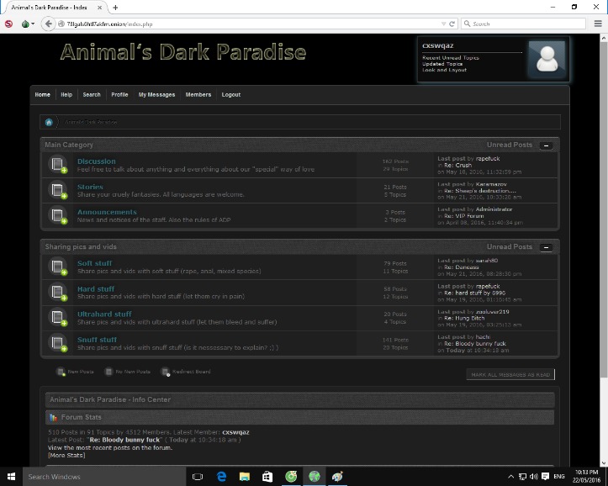Open the taskbar clock showing 10:13 PM

(586, 477)
